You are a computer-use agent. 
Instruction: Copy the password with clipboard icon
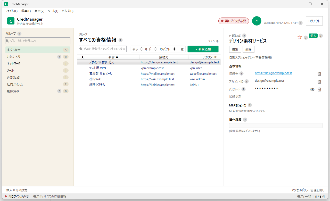click(319, 89)
